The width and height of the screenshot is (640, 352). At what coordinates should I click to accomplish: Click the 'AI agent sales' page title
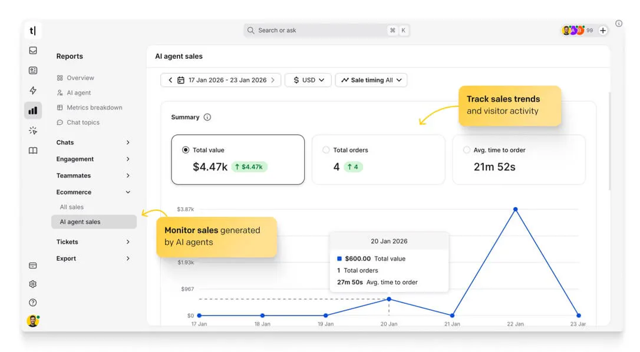[x=179, y=57]
